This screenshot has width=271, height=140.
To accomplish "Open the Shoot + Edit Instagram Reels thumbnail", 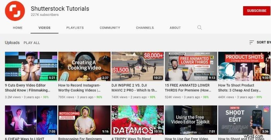I will point(244,120).
